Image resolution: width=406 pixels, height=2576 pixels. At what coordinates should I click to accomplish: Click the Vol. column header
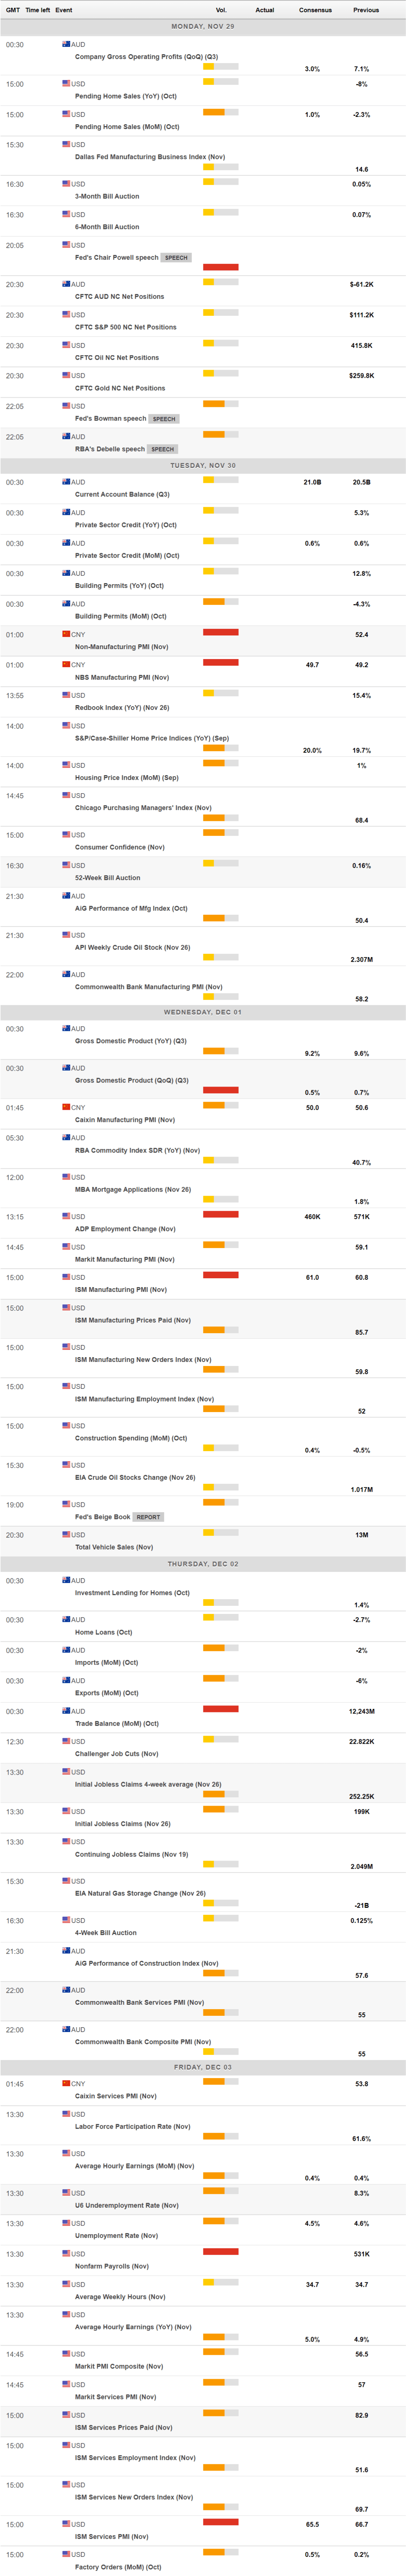point(221,10)
